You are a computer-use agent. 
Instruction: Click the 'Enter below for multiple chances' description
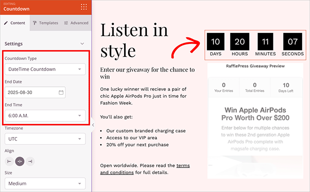(255, 138)
